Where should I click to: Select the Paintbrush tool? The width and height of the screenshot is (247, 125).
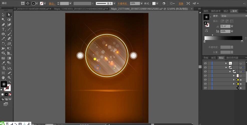tap(9, 34)
